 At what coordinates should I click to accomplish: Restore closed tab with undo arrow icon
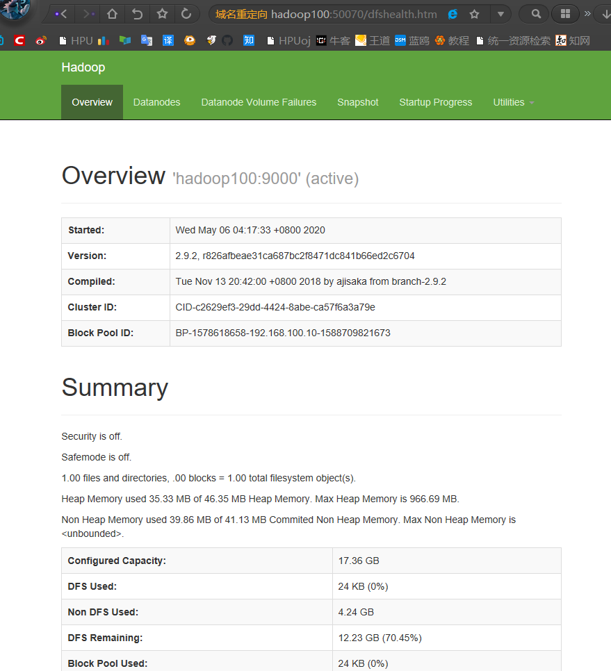tap(137, 14)
